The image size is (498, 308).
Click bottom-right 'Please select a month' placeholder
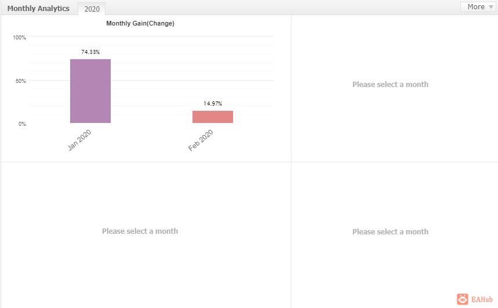click(390, 231)
